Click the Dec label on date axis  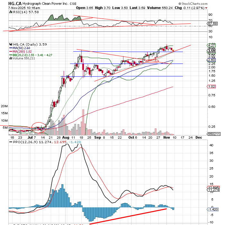[x=199, y=137]
